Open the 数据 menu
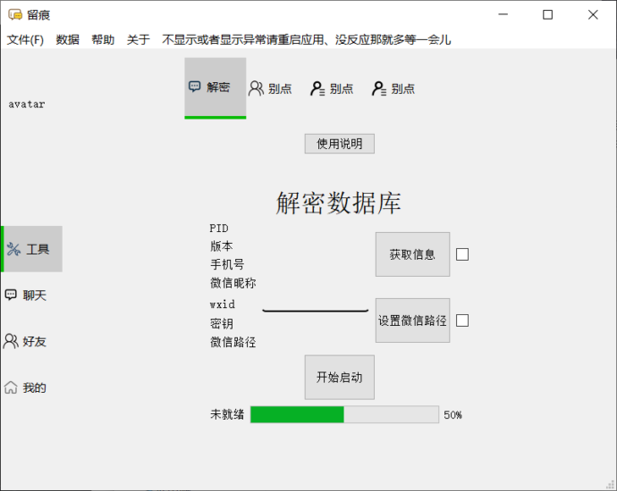This screenshot has height=491, width=617. (67, 39)
